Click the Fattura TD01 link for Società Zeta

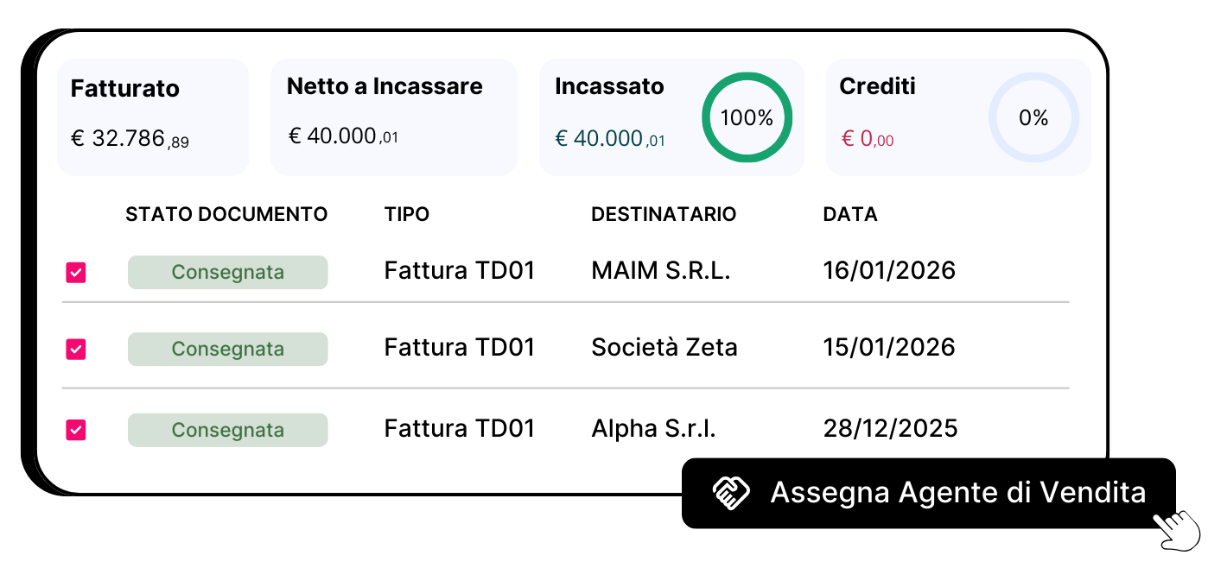tap(459, 347)
